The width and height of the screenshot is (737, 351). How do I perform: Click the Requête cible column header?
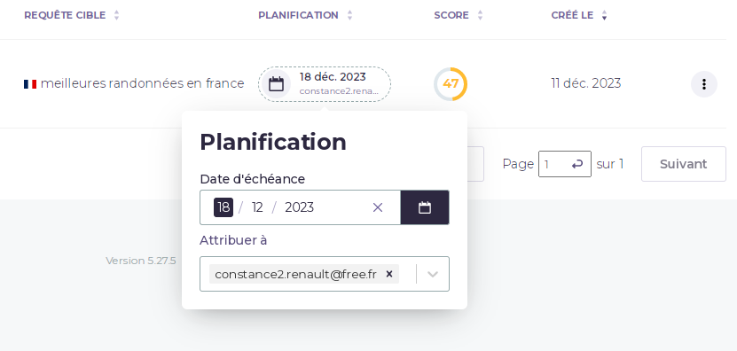pyautogui.click(x=65, y=15)
